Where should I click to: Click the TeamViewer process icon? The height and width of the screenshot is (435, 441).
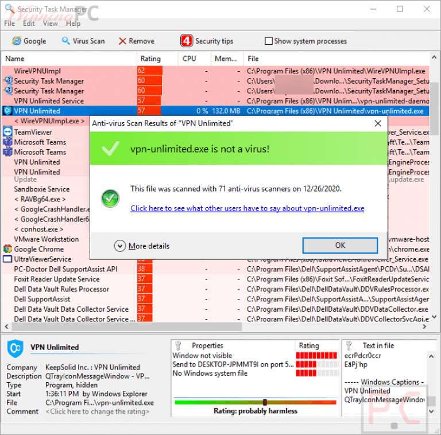tap(7, 132)
